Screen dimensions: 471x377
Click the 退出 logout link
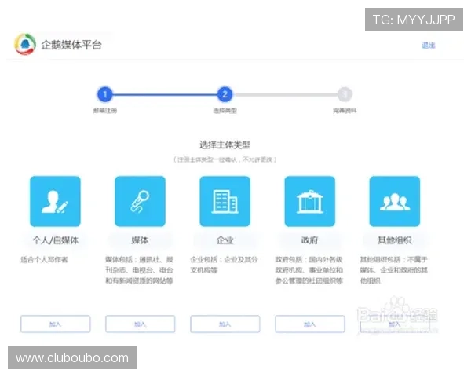pyautogui.click(x=429, y=46)
